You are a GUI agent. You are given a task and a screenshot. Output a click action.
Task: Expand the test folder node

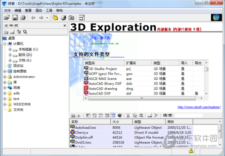5,99
